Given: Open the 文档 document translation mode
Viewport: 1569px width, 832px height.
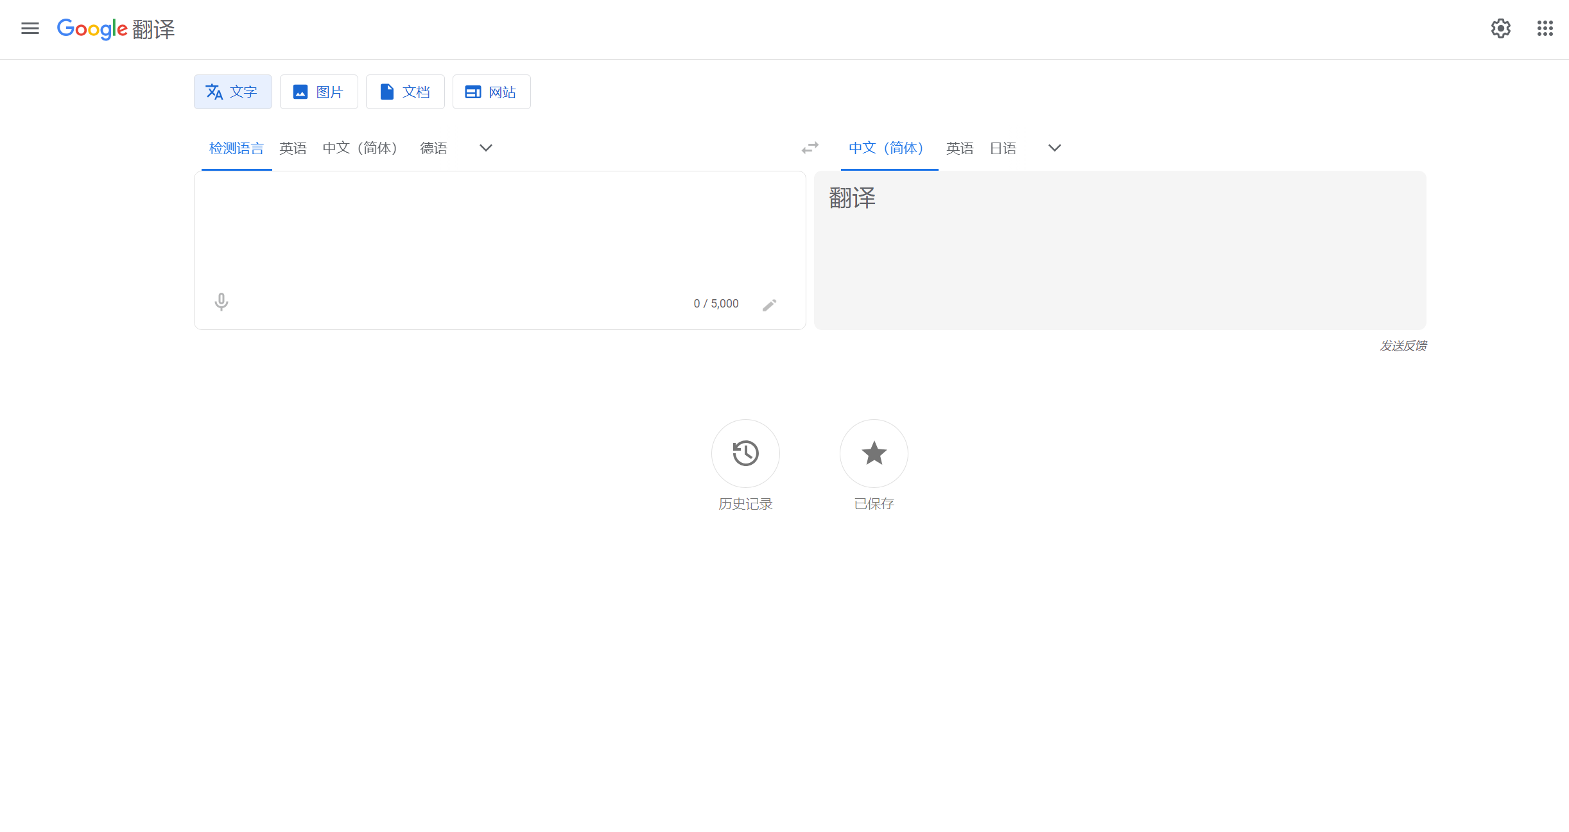Looking at the screenshot, I should point(405,92).
